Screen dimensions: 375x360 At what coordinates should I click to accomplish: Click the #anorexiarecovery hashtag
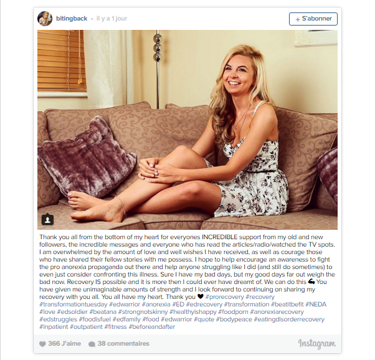[x=277, y=312]
